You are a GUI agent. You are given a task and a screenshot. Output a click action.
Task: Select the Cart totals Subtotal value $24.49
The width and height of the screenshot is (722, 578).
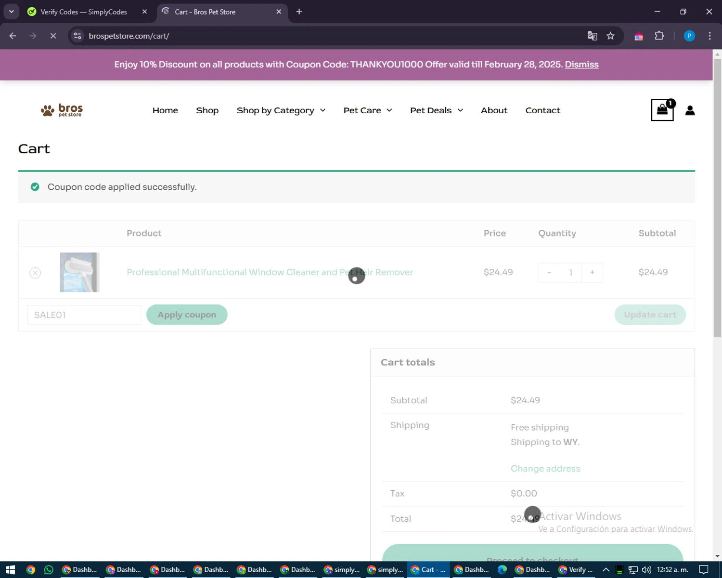525,400
